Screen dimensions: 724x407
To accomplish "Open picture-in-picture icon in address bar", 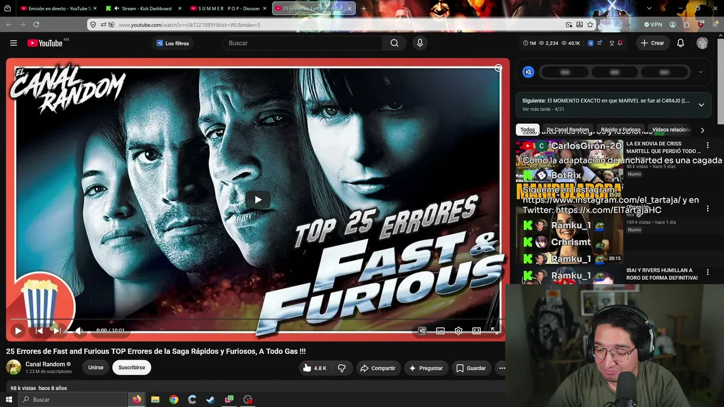I will (x=569, y=25).
